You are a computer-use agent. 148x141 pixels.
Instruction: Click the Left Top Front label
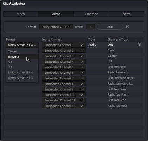117,89
